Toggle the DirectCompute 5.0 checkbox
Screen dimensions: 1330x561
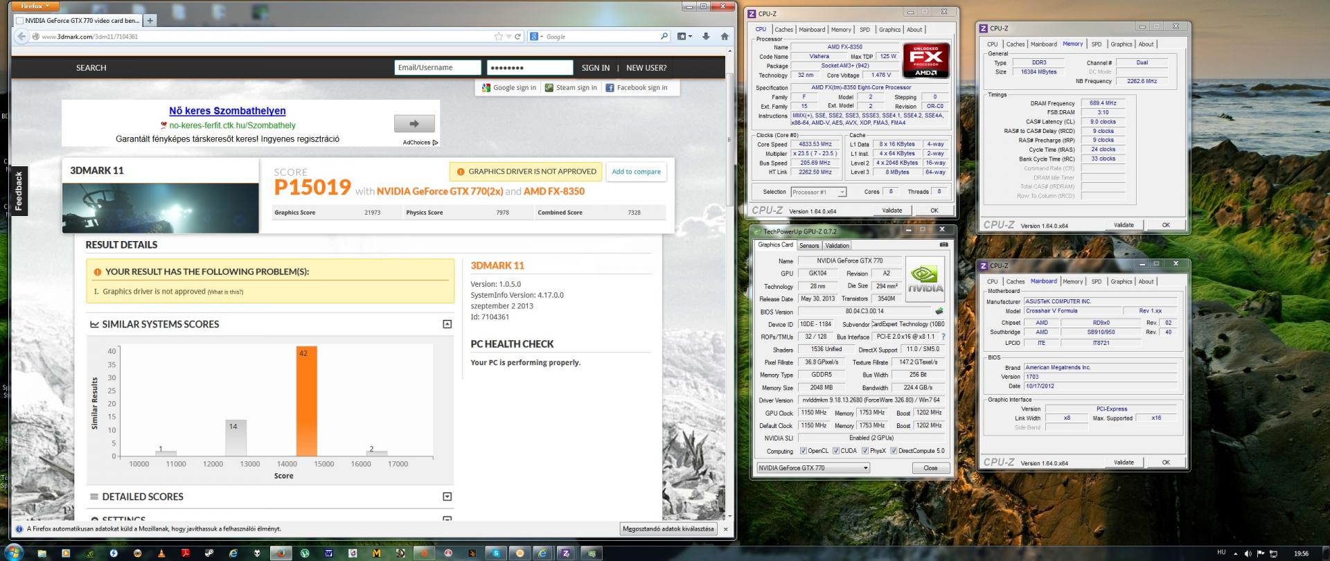point(894,451)
